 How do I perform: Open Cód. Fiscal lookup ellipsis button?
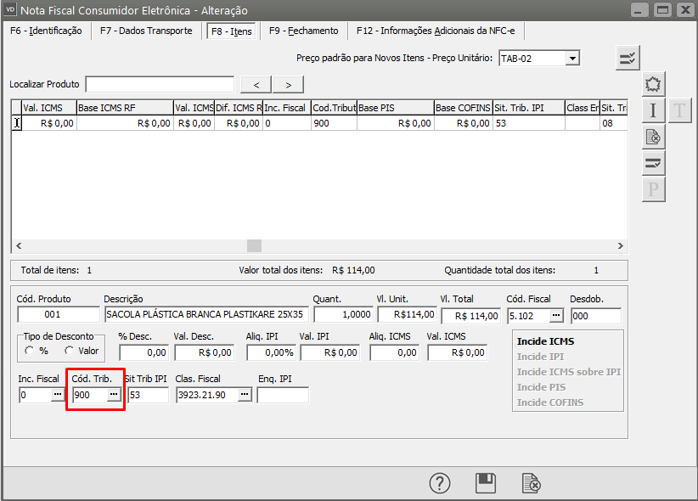[x=556, y=315]
